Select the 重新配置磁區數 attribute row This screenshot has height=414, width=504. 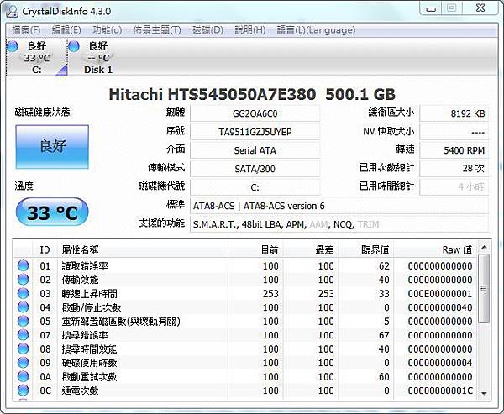pos(245,321)
